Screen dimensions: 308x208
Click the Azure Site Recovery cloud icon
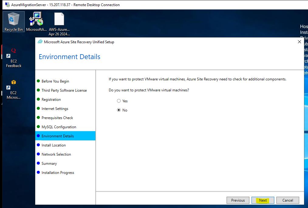(x=40, y=42)
